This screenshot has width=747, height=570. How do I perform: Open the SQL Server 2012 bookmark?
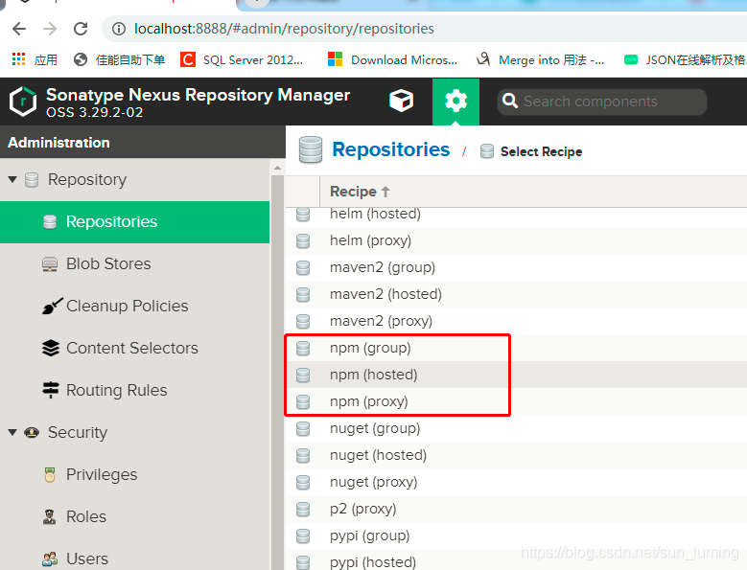coord(242,60)
